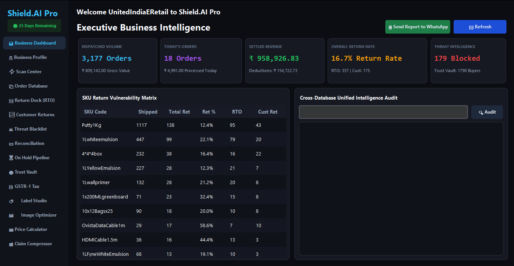Viewport: 514px width, 266px height.
Task: Click the Ret % column header
Action: (209, 112)
